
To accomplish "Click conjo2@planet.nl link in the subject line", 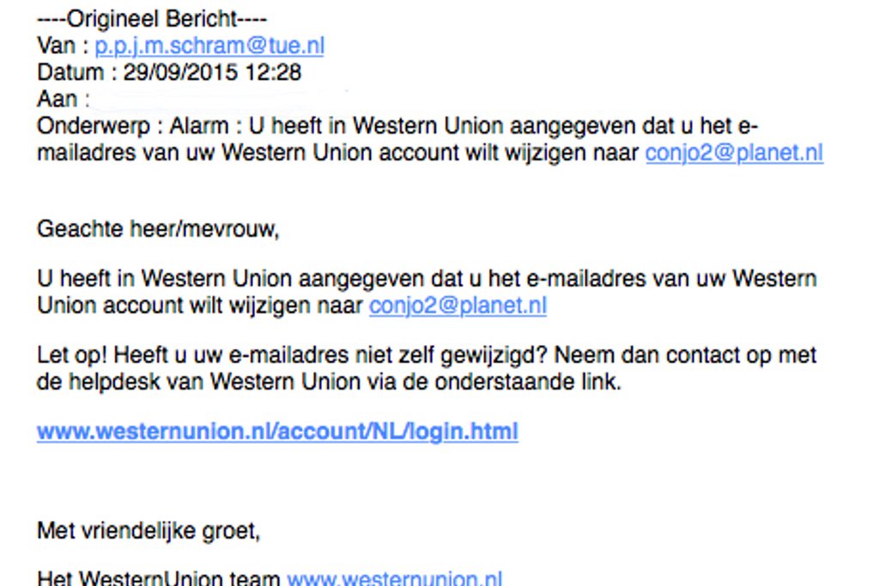I will (734, 153).
